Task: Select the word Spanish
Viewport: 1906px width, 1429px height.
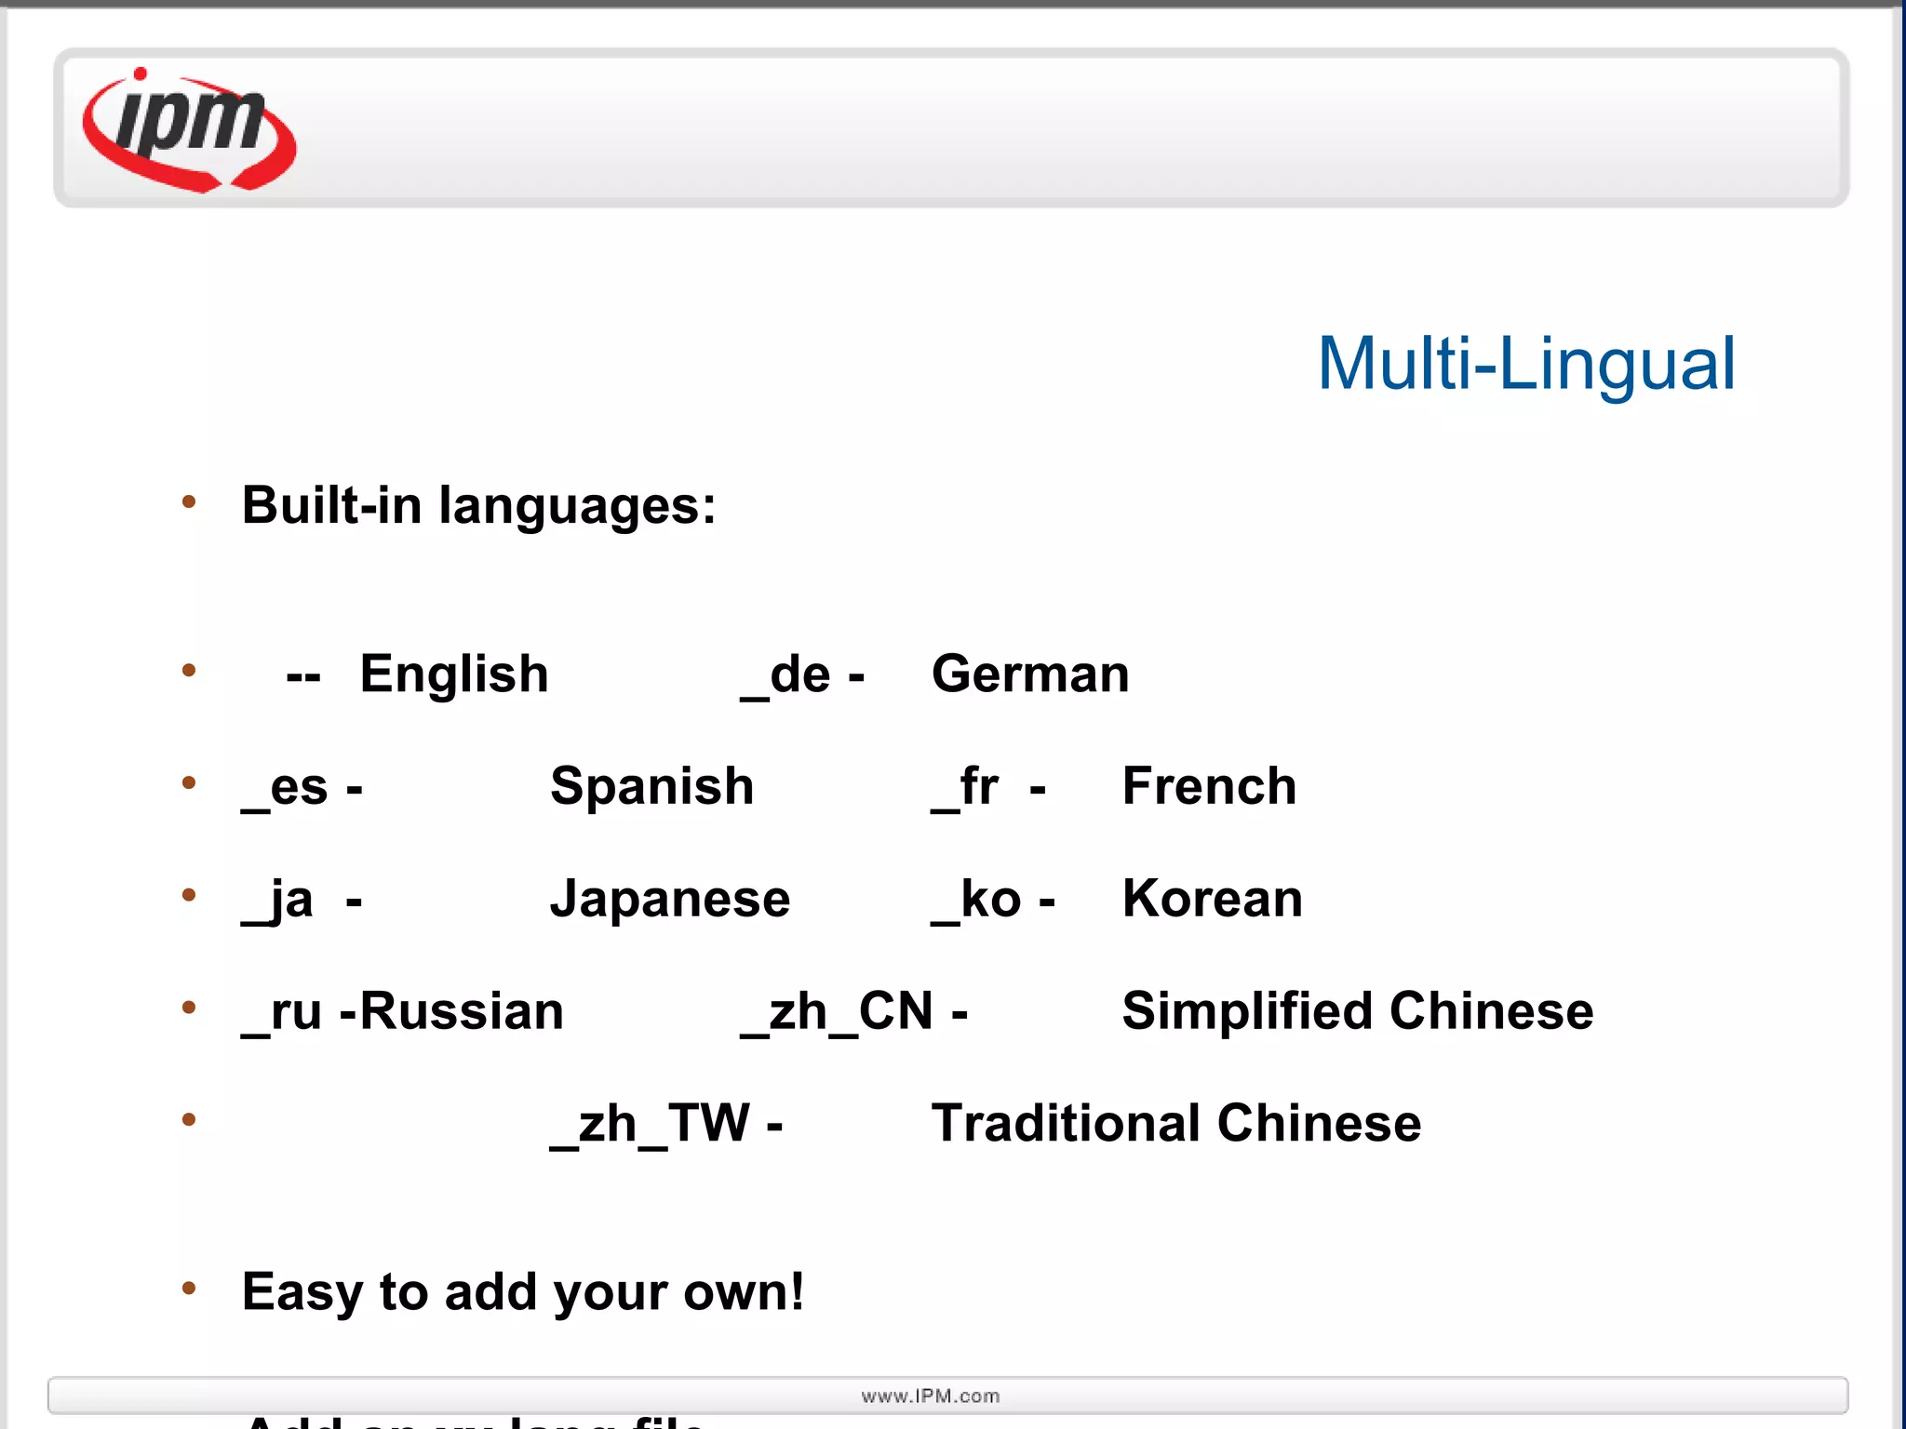Action: click(651, 789)
